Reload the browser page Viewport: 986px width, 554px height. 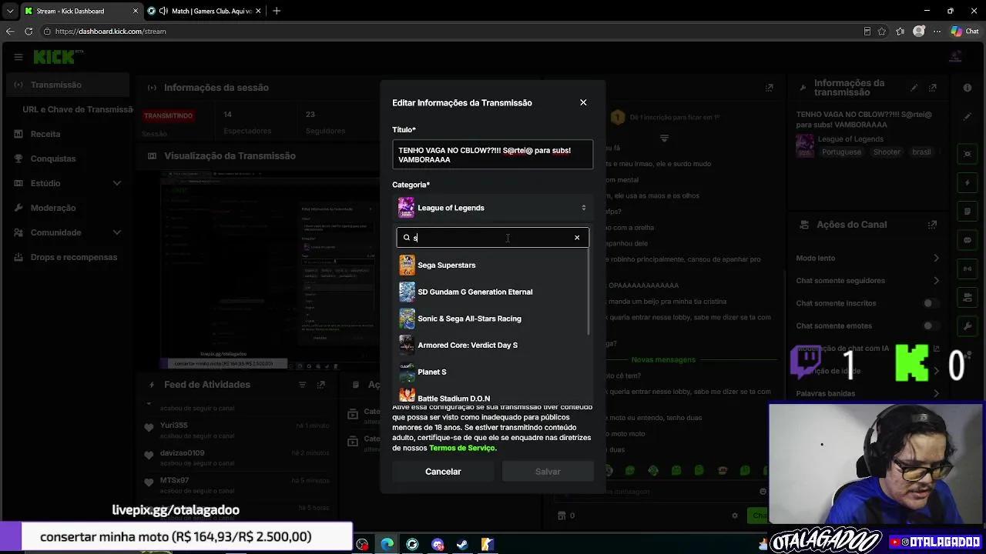tap(29, 32)
